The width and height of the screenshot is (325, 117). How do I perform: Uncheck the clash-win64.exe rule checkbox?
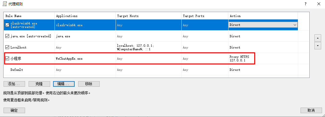coord(7,25)
